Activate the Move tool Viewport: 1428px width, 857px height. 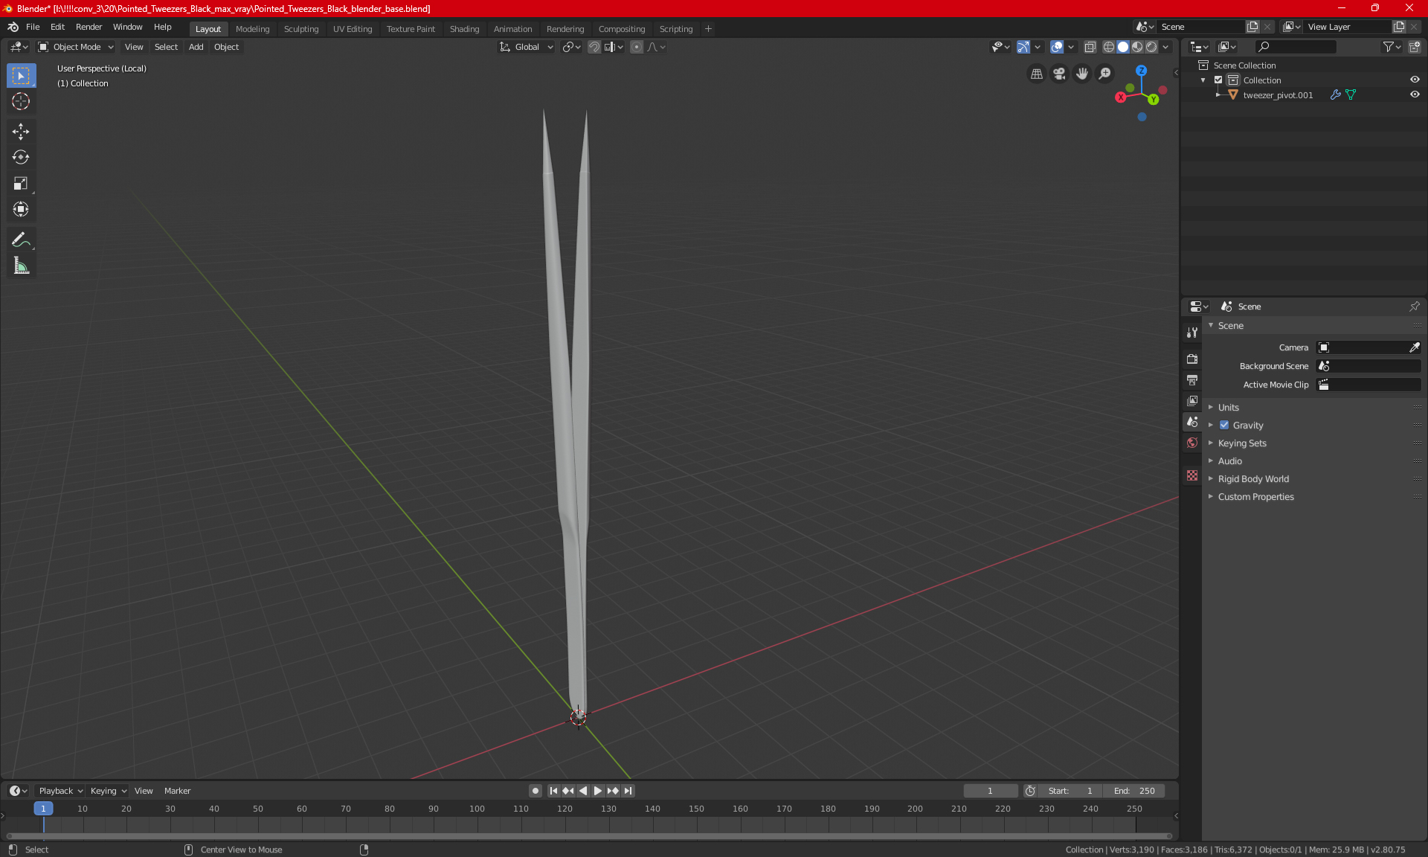click(21, 132)
